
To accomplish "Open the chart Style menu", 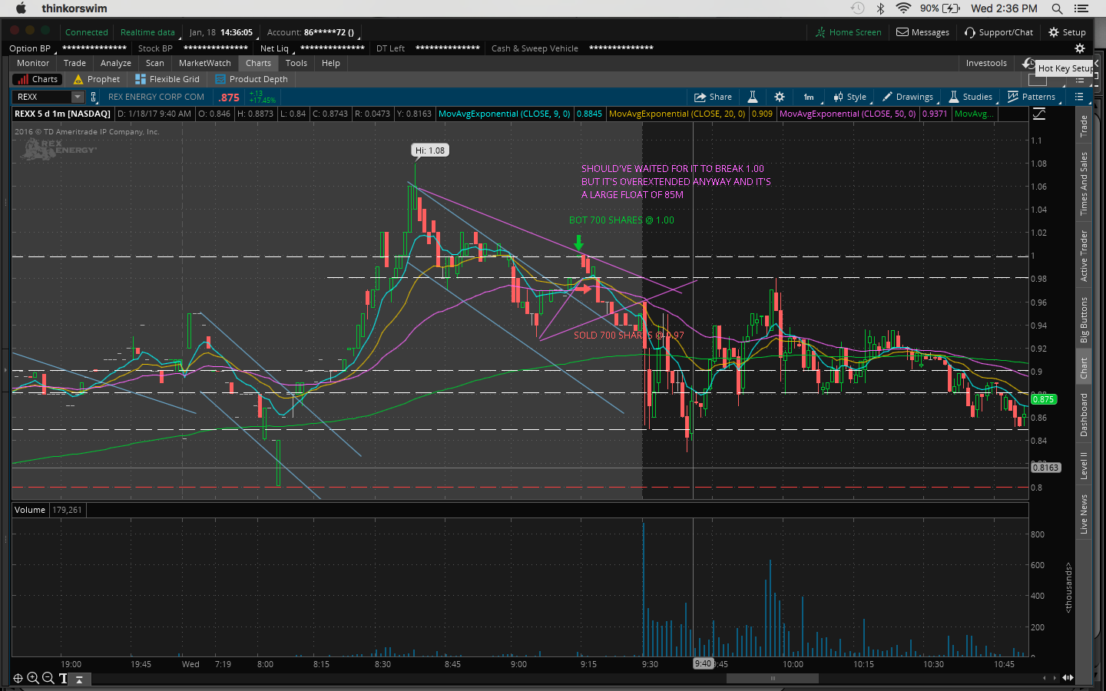I will [849, 97].
